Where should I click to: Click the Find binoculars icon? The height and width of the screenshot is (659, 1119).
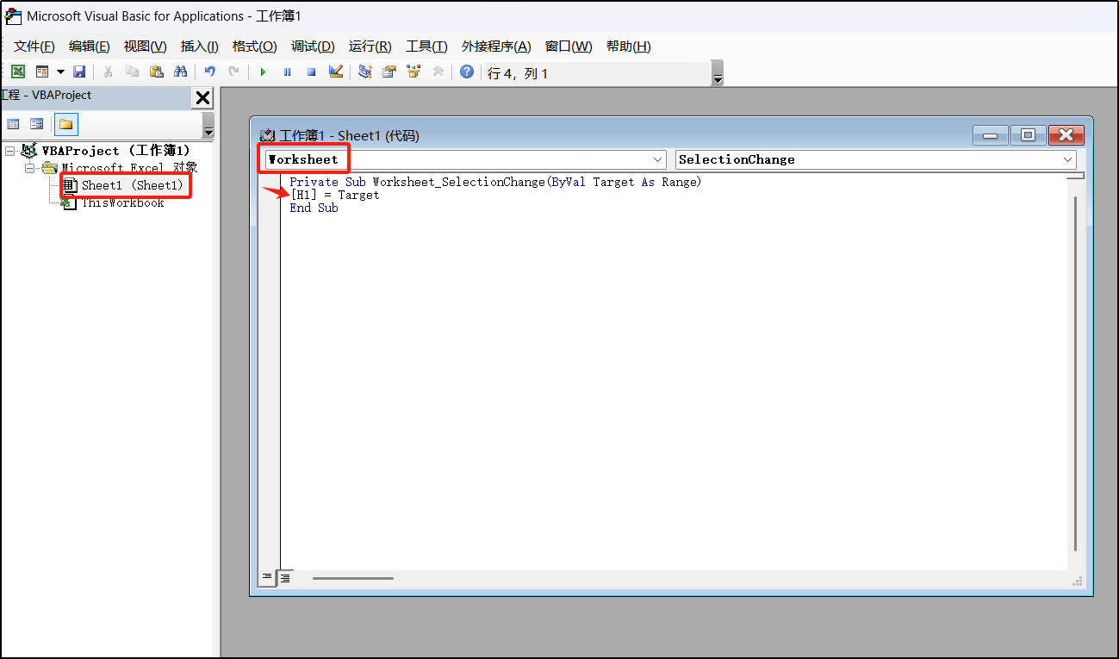pos(180,72)
